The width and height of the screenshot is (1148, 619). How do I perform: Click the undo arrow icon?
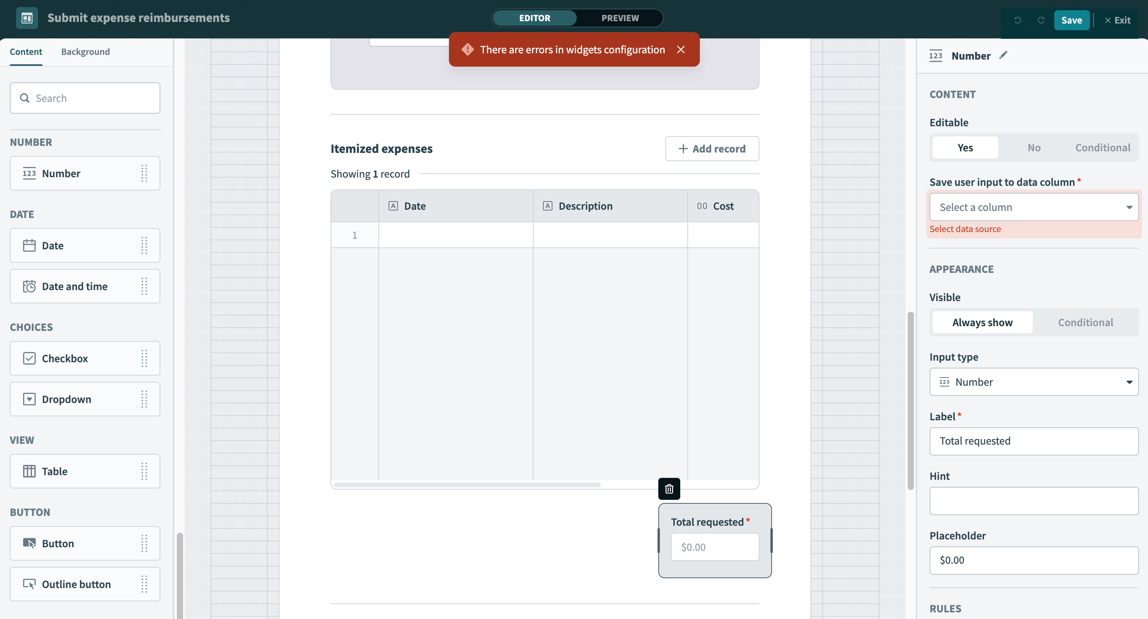(1017, 20)
